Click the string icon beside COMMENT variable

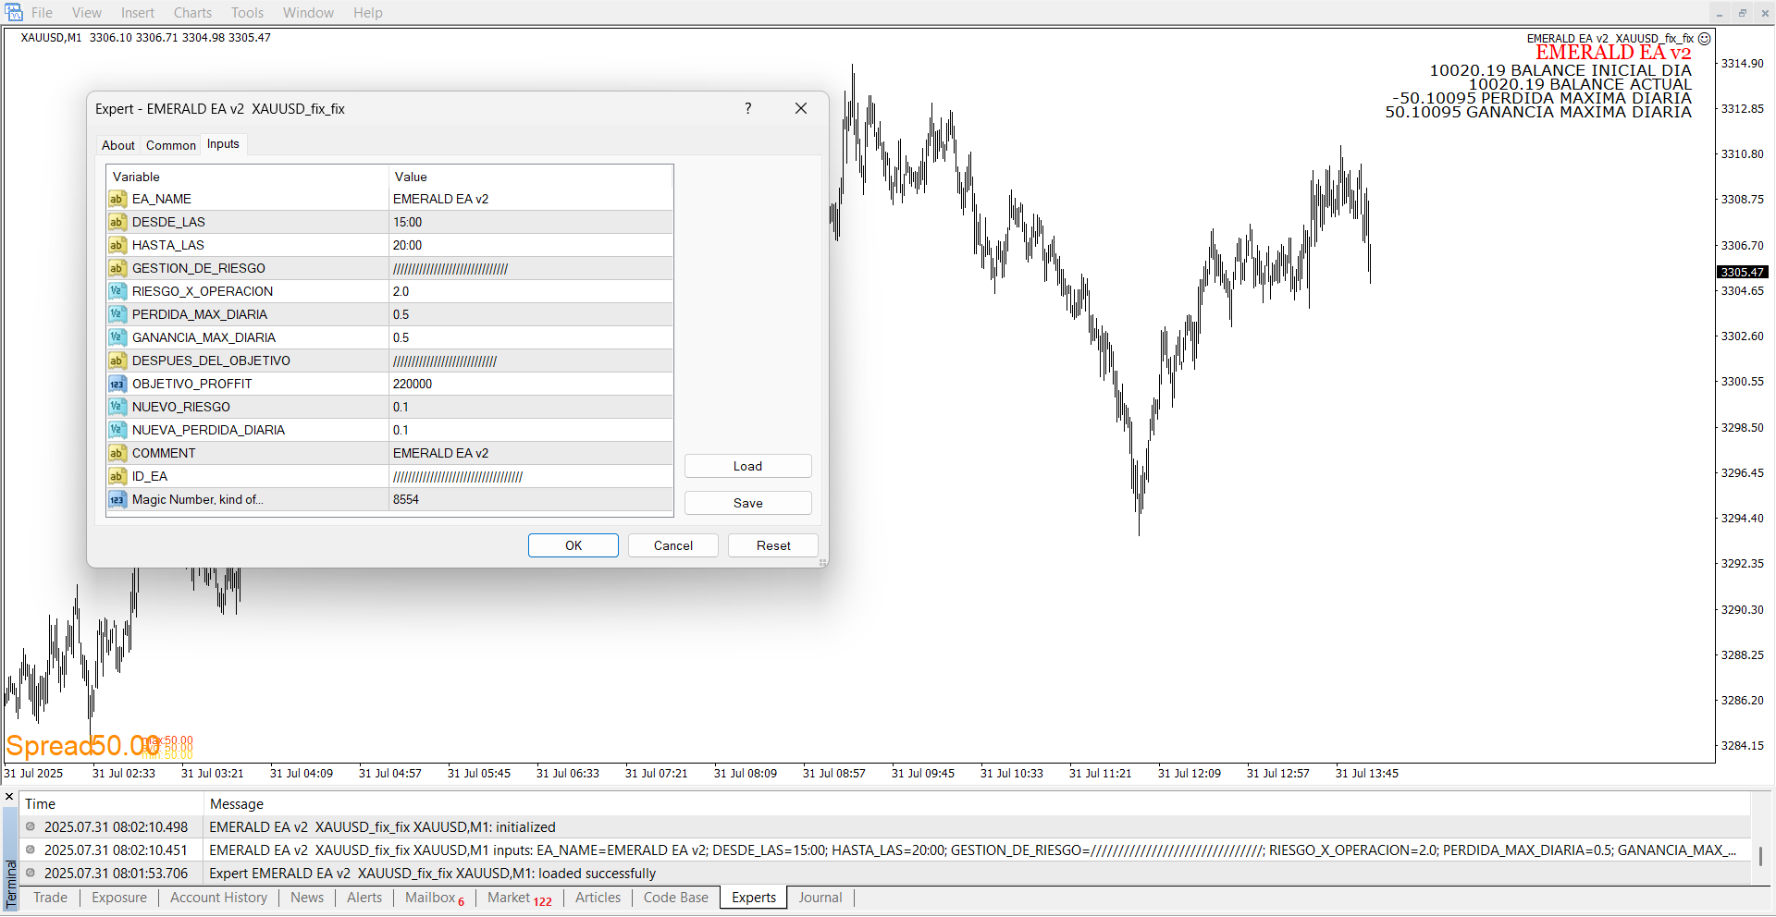click(x=117, y=453)
